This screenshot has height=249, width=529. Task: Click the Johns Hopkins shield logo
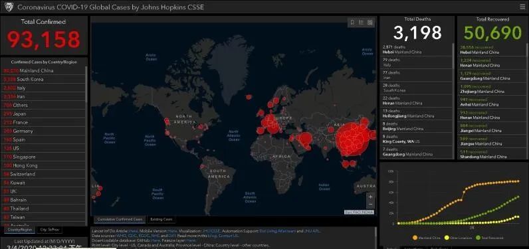coord(9,7)
